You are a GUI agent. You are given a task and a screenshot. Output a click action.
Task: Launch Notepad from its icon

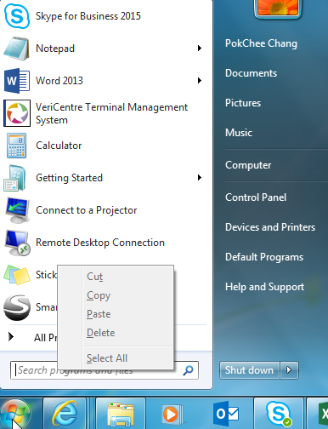tap(16, 49)
